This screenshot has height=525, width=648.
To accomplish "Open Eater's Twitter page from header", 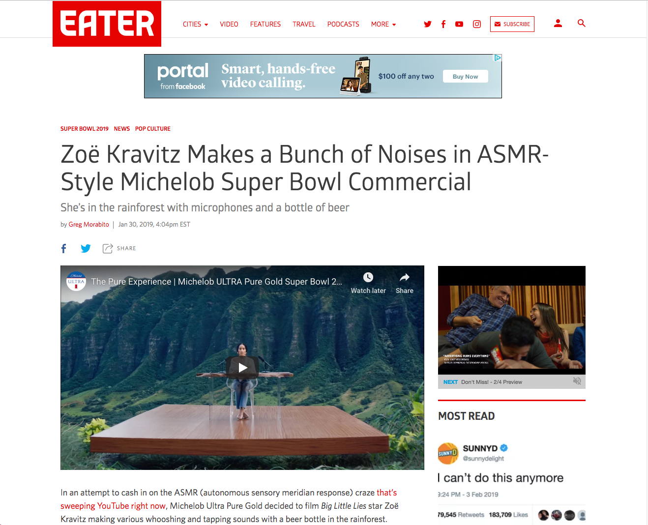I will 428,24.
